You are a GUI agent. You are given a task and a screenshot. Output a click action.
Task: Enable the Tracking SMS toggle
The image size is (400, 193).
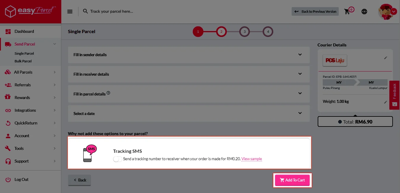[x=118, y=159]
